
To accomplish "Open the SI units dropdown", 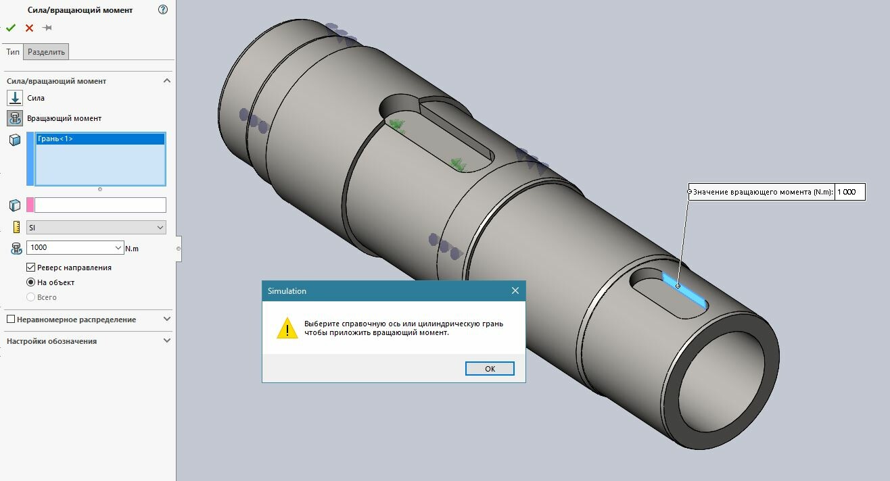I will [x=96, y=228].
